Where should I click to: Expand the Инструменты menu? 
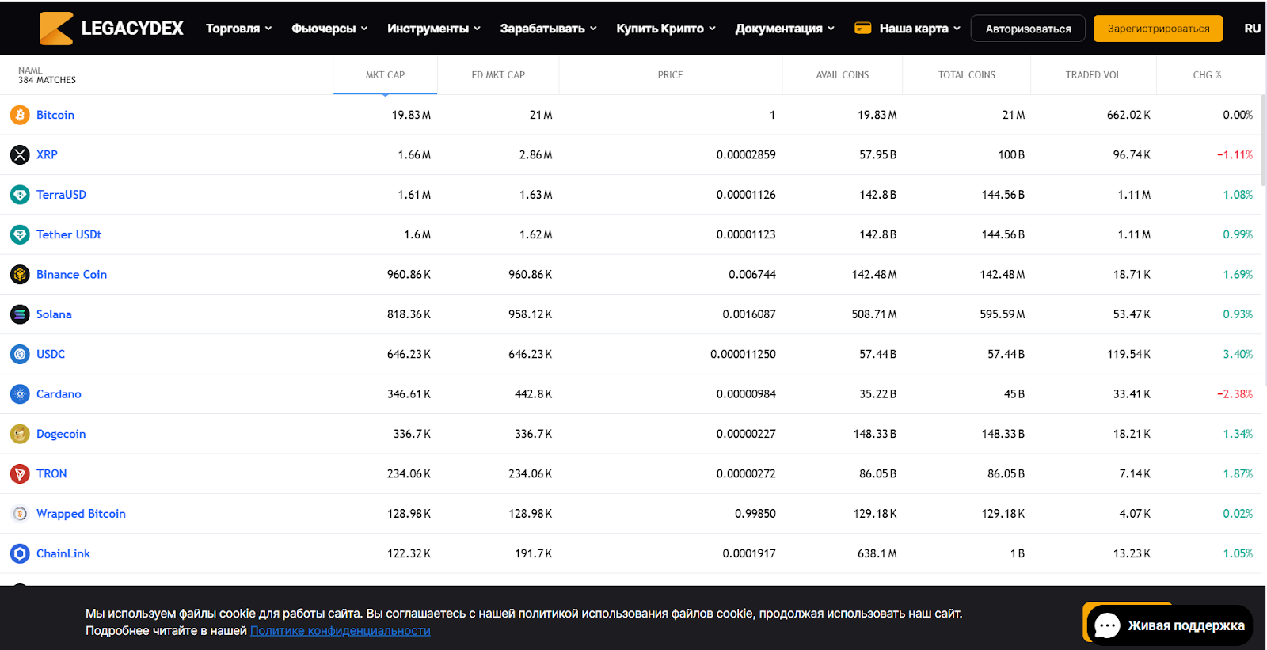(434, 29)
